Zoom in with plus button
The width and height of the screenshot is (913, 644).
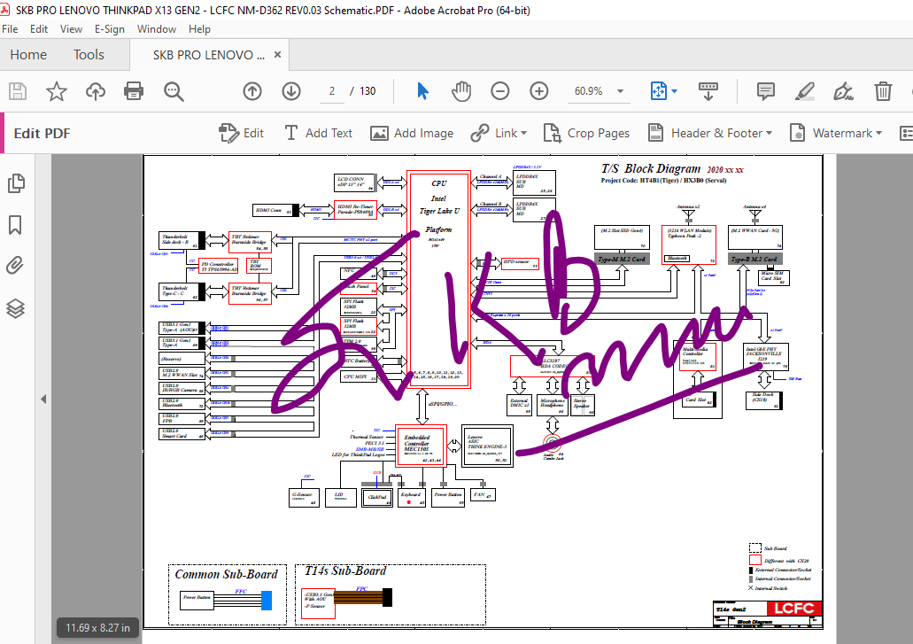[x=539, y=91]
